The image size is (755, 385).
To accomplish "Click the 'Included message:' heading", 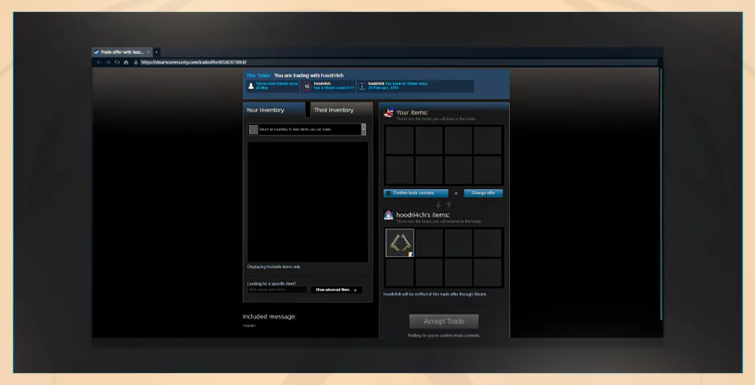I will (270, 317).
